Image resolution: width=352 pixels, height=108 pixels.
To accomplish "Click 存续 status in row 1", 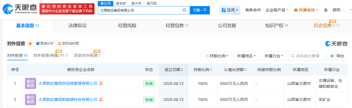I will (149, 83).
